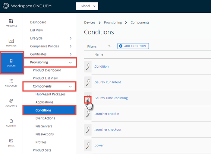The width and height of the screenshot is (211, 154).
Task: Open Event Actions
Action: click(x=45, y=118)
